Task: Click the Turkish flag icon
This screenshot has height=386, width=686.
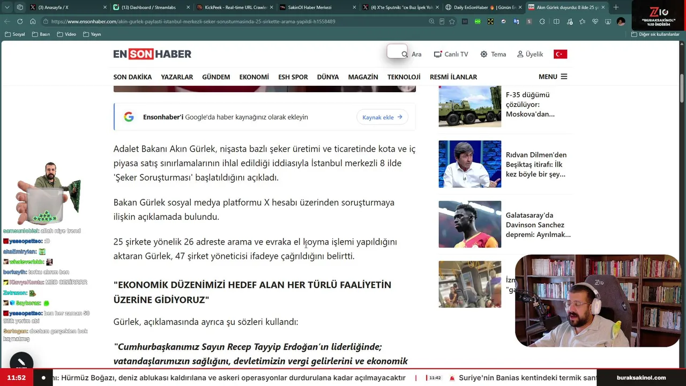Action: [560, 54]
